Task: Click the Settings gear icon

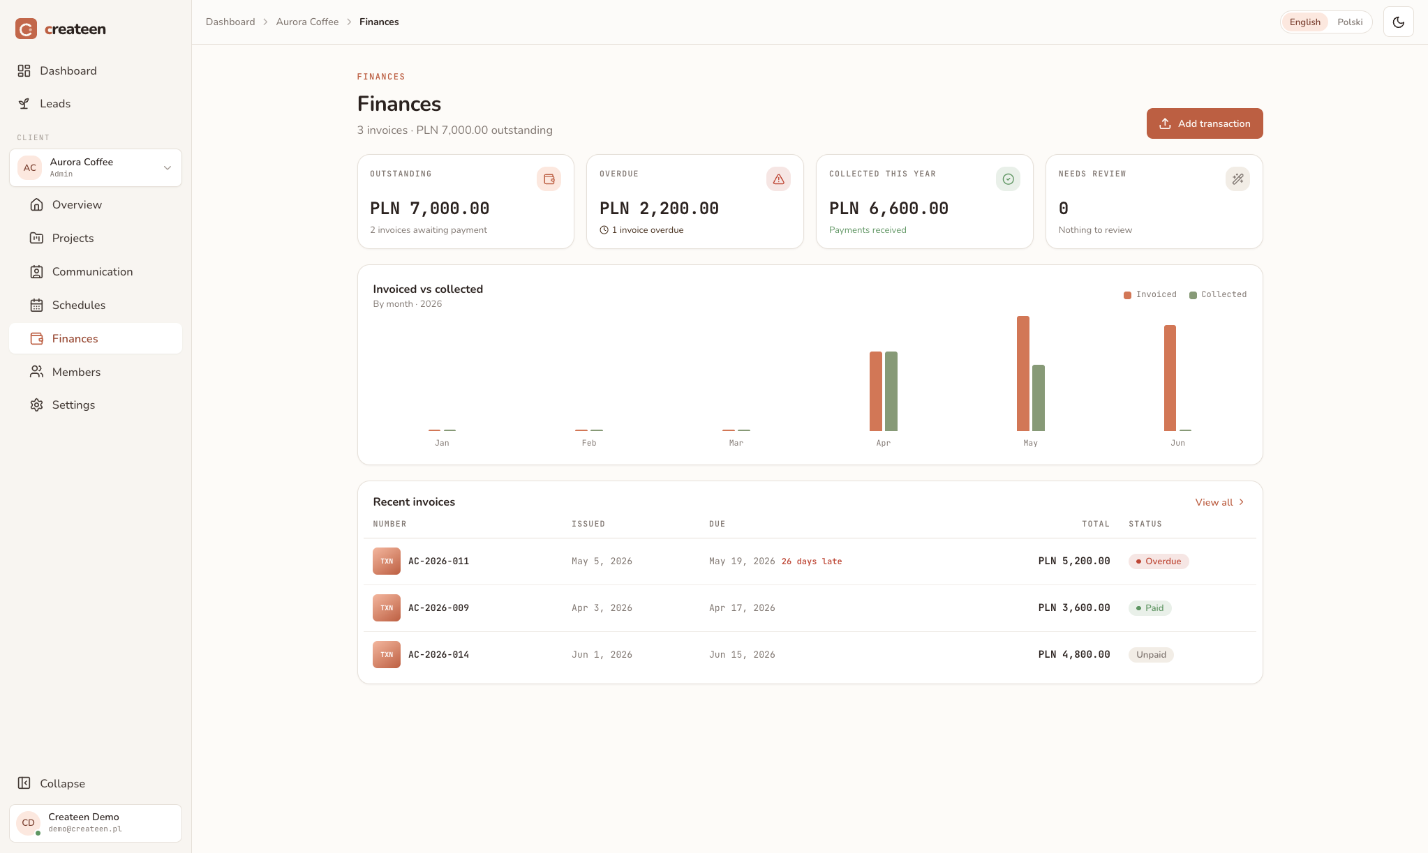Action: (36, 405)
